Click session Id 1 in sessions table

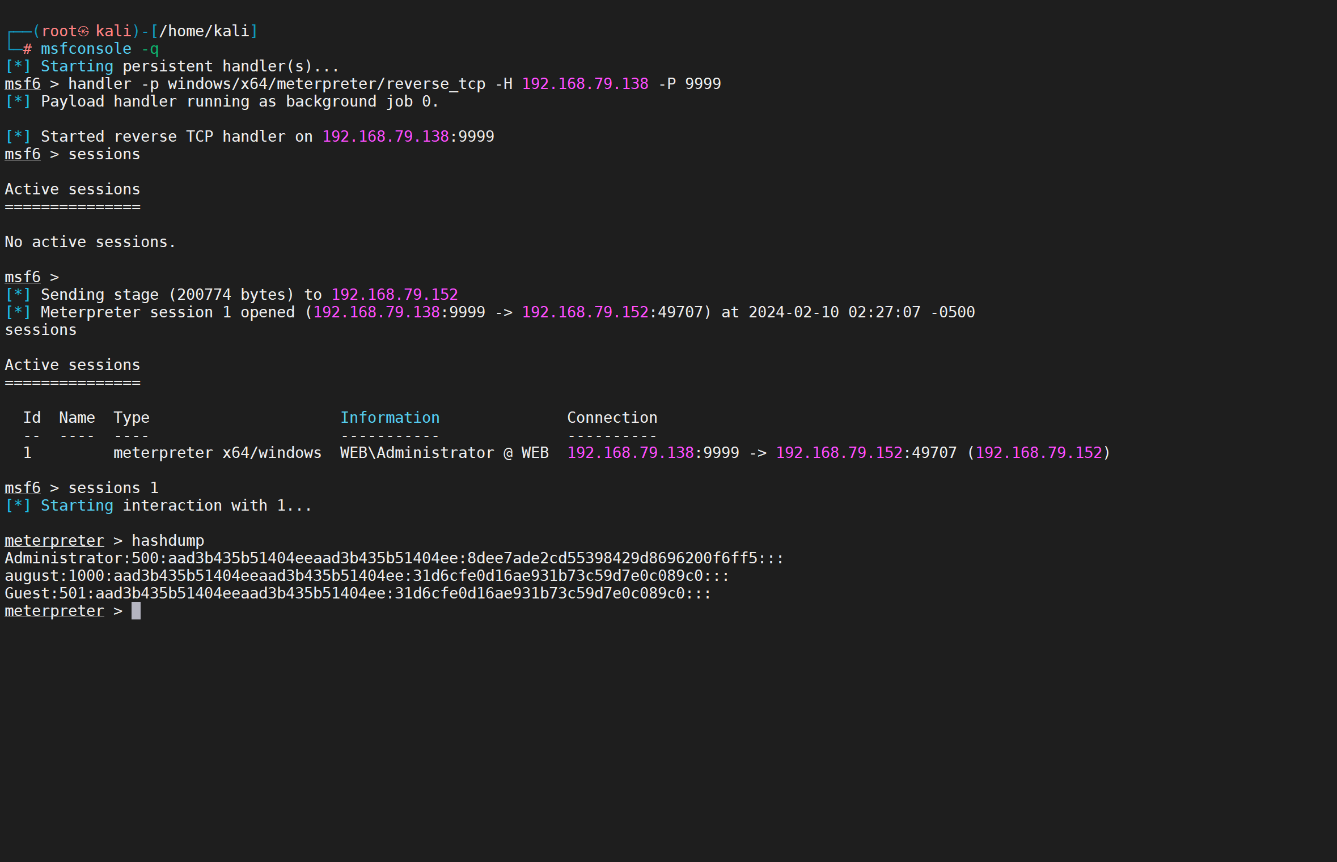[27, 453]
